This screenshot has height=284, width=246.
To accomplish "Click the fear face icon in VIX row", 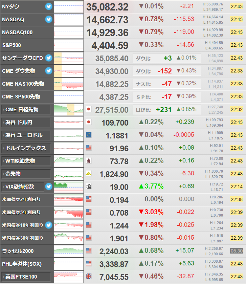I will 89,187.
